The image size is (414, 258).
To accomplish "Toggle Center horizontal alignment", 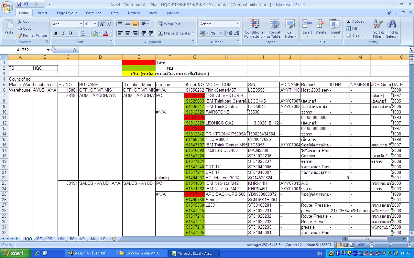I will (128, 33).
